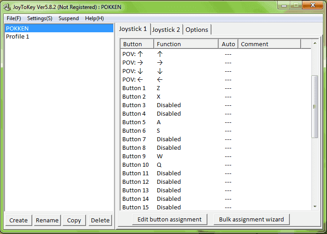The image size is (327, 234).
Task: Open the Bulk assignment wizard
Action: (x=251, y=219)
